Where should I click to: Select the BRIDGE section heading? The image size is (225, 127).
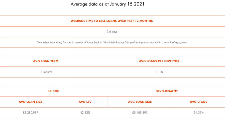coord(53,91)
